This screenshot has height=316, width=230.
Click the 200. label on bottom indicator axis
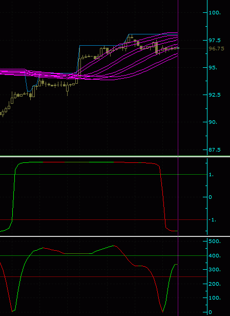(x=215, y=284)
